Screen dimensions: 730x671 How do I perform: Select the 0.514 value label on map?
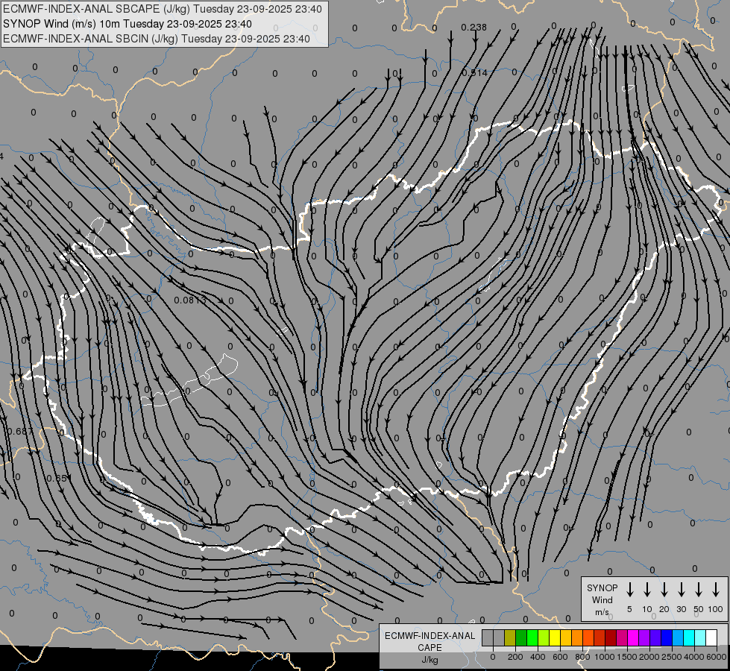473,73
